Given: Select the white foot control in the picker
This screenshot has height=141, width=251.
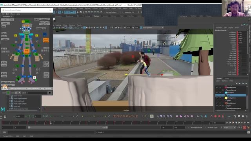Looking at the screenshot, I should click(34, 78).
